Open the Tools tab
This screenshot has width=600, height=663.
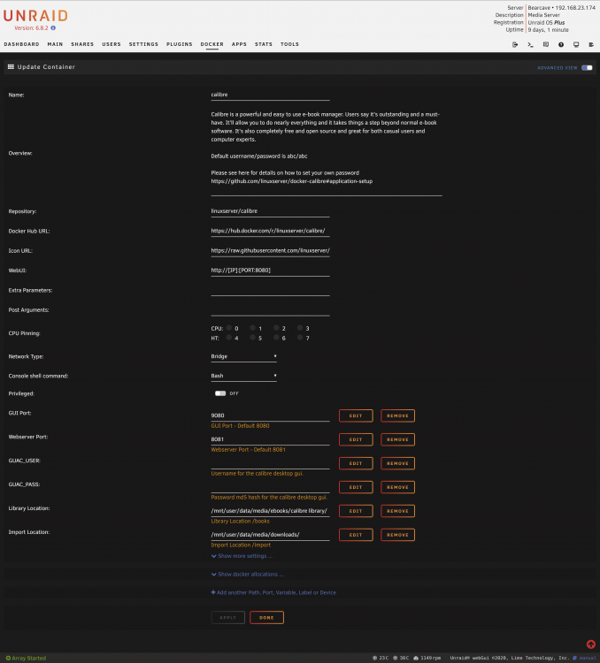289,44
